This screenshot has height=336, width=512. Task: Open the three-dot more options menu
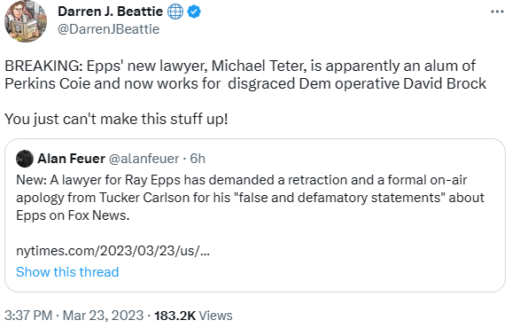(x=497, y=12)
